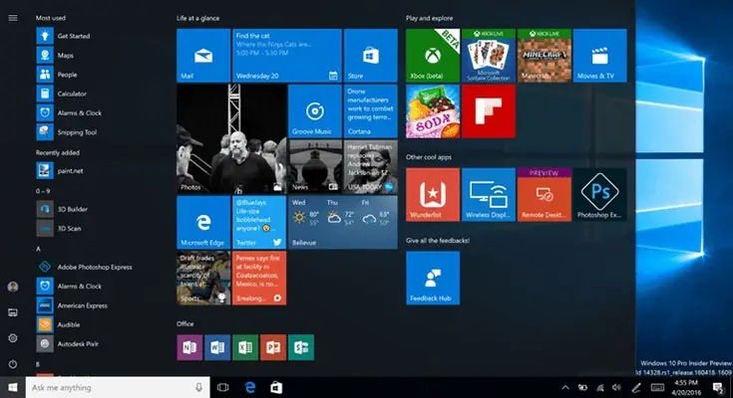Image resolution: width=733 pixels, height=398 pixels.
Task: Activate Cortana microphone in search box
Action: pos(198,387)
